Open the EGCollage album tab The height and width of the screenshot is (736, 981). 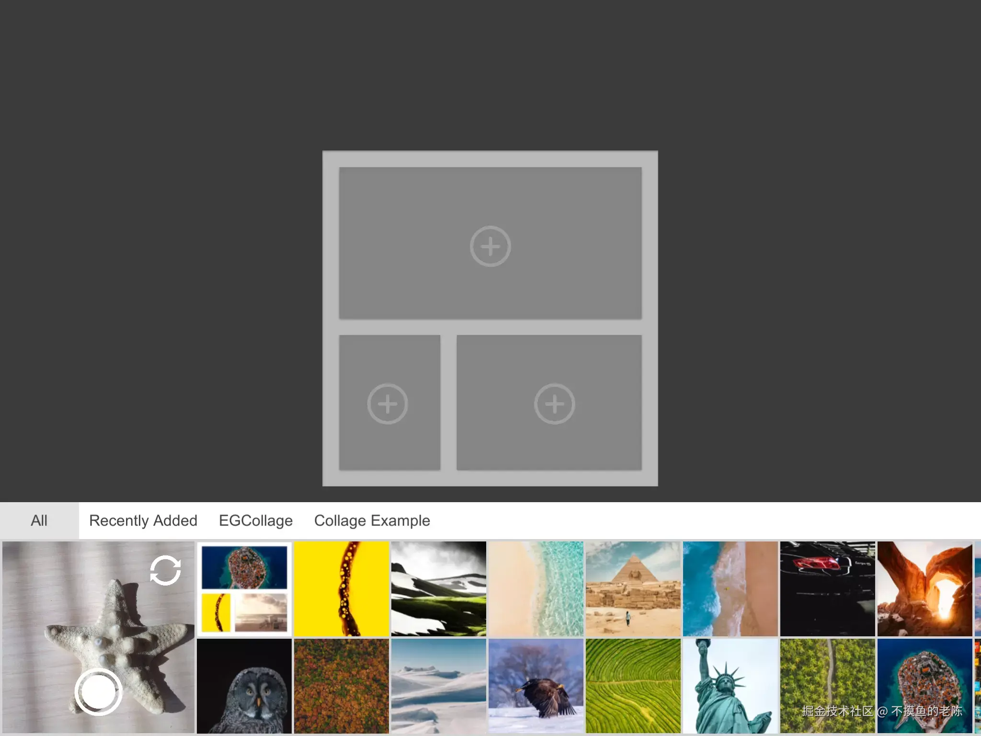256,520
